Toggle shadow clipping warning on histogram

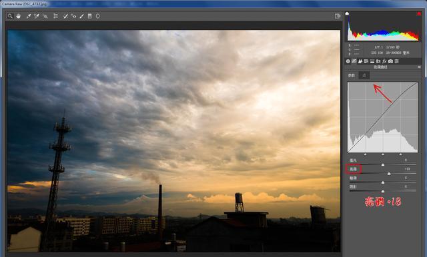pos(347,13)
